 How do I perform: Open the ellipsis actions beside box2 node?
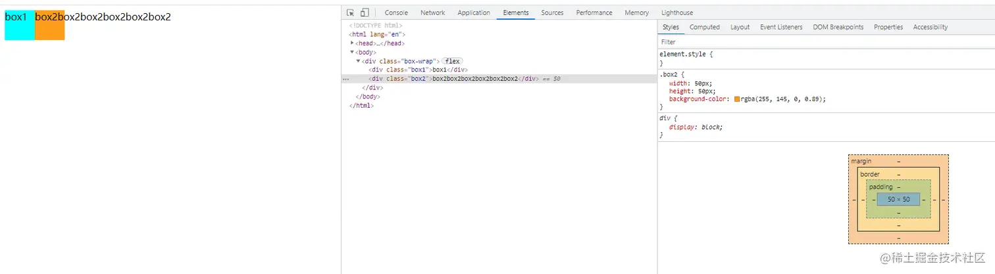(x=346, y=79)
